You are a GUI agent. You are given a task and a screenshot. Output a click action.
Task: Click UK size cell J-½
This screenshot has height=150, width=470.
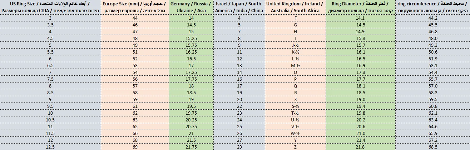(x=295, y=45)
